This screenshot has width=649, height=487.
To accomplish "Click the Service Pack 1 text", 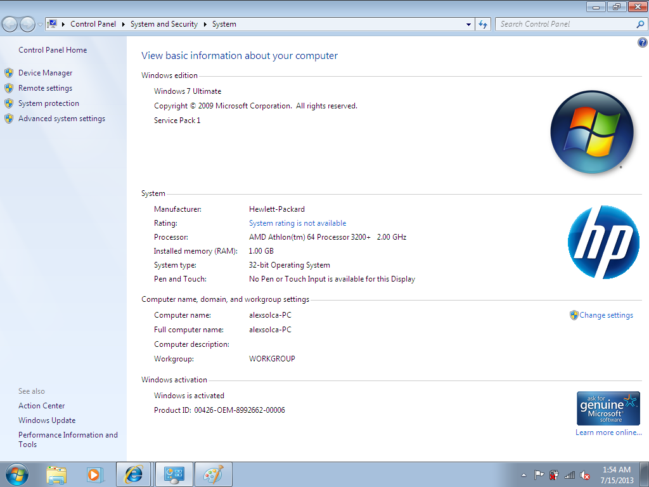I will (x=177, y=120).
